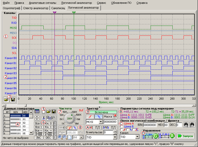This screenshot has height=147, width=198.
Task: Switch to Самописец tab
Action: [58, 8]
